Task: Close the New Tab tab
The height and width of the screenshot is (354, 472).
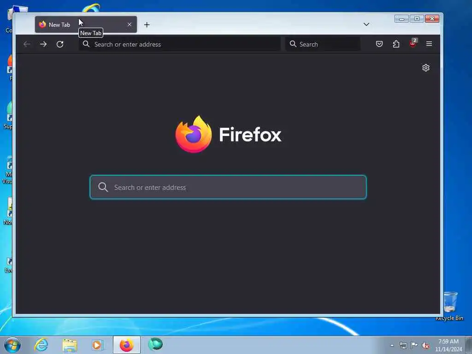Action: pyautogui.click(x=130, y=24)
